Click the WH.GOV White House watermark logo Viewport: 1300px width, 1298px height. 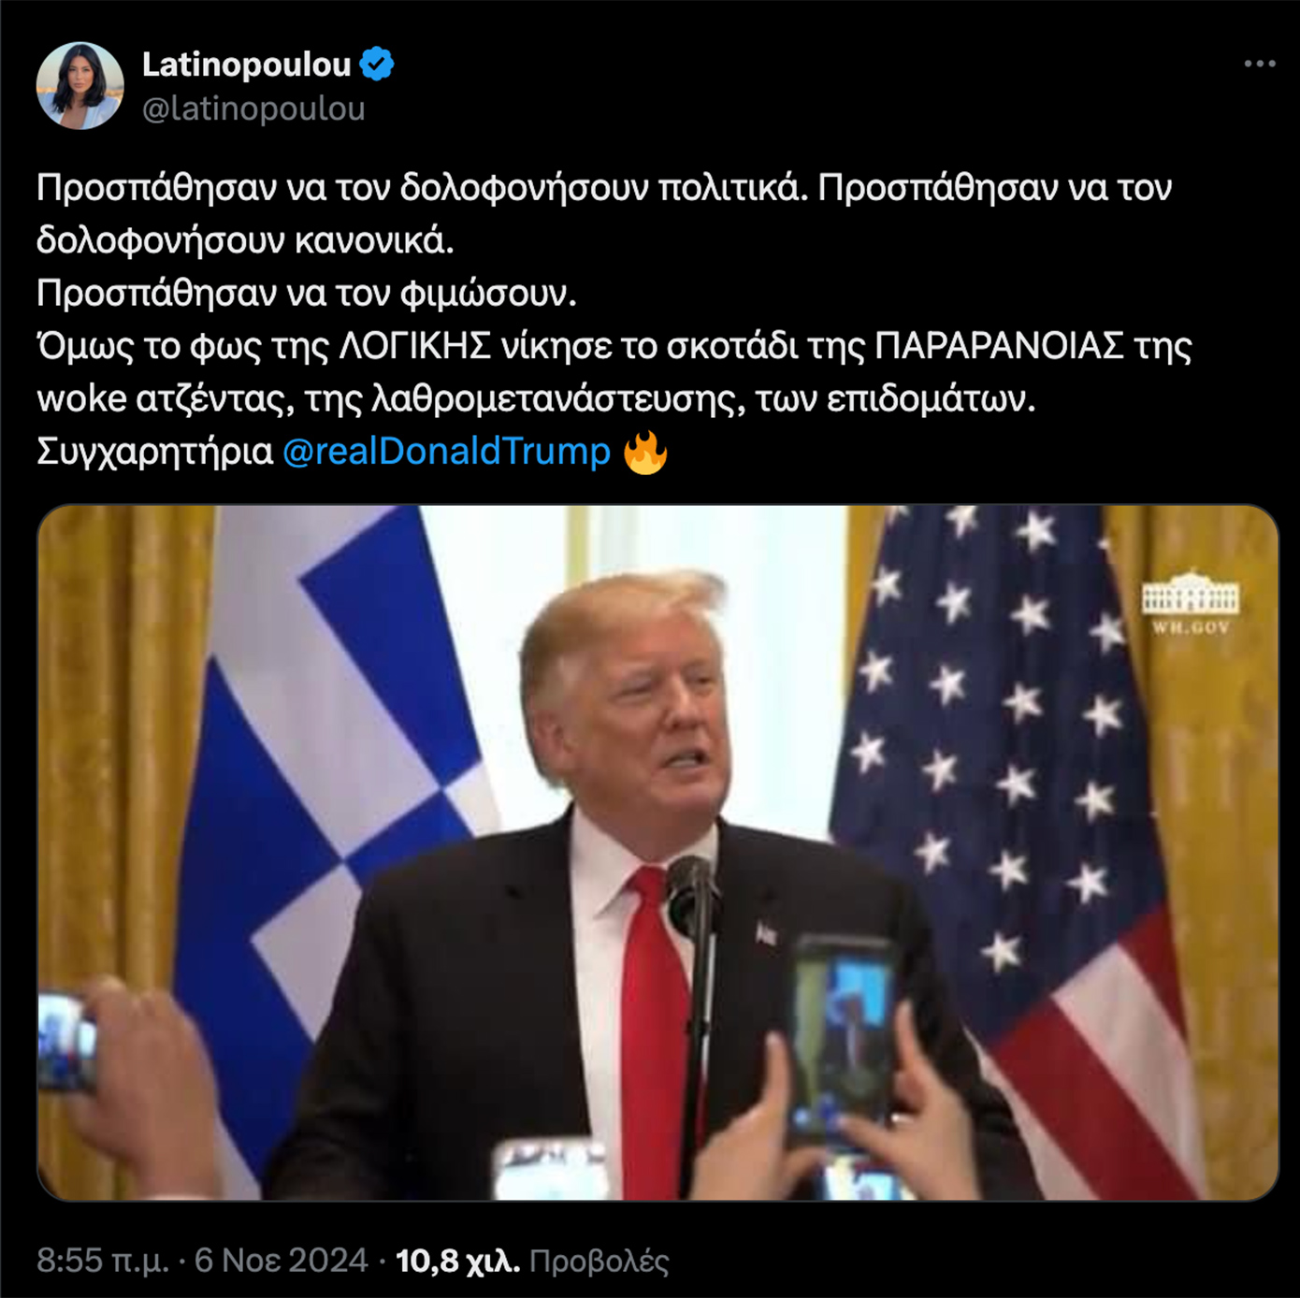(x=1191, y=601)
